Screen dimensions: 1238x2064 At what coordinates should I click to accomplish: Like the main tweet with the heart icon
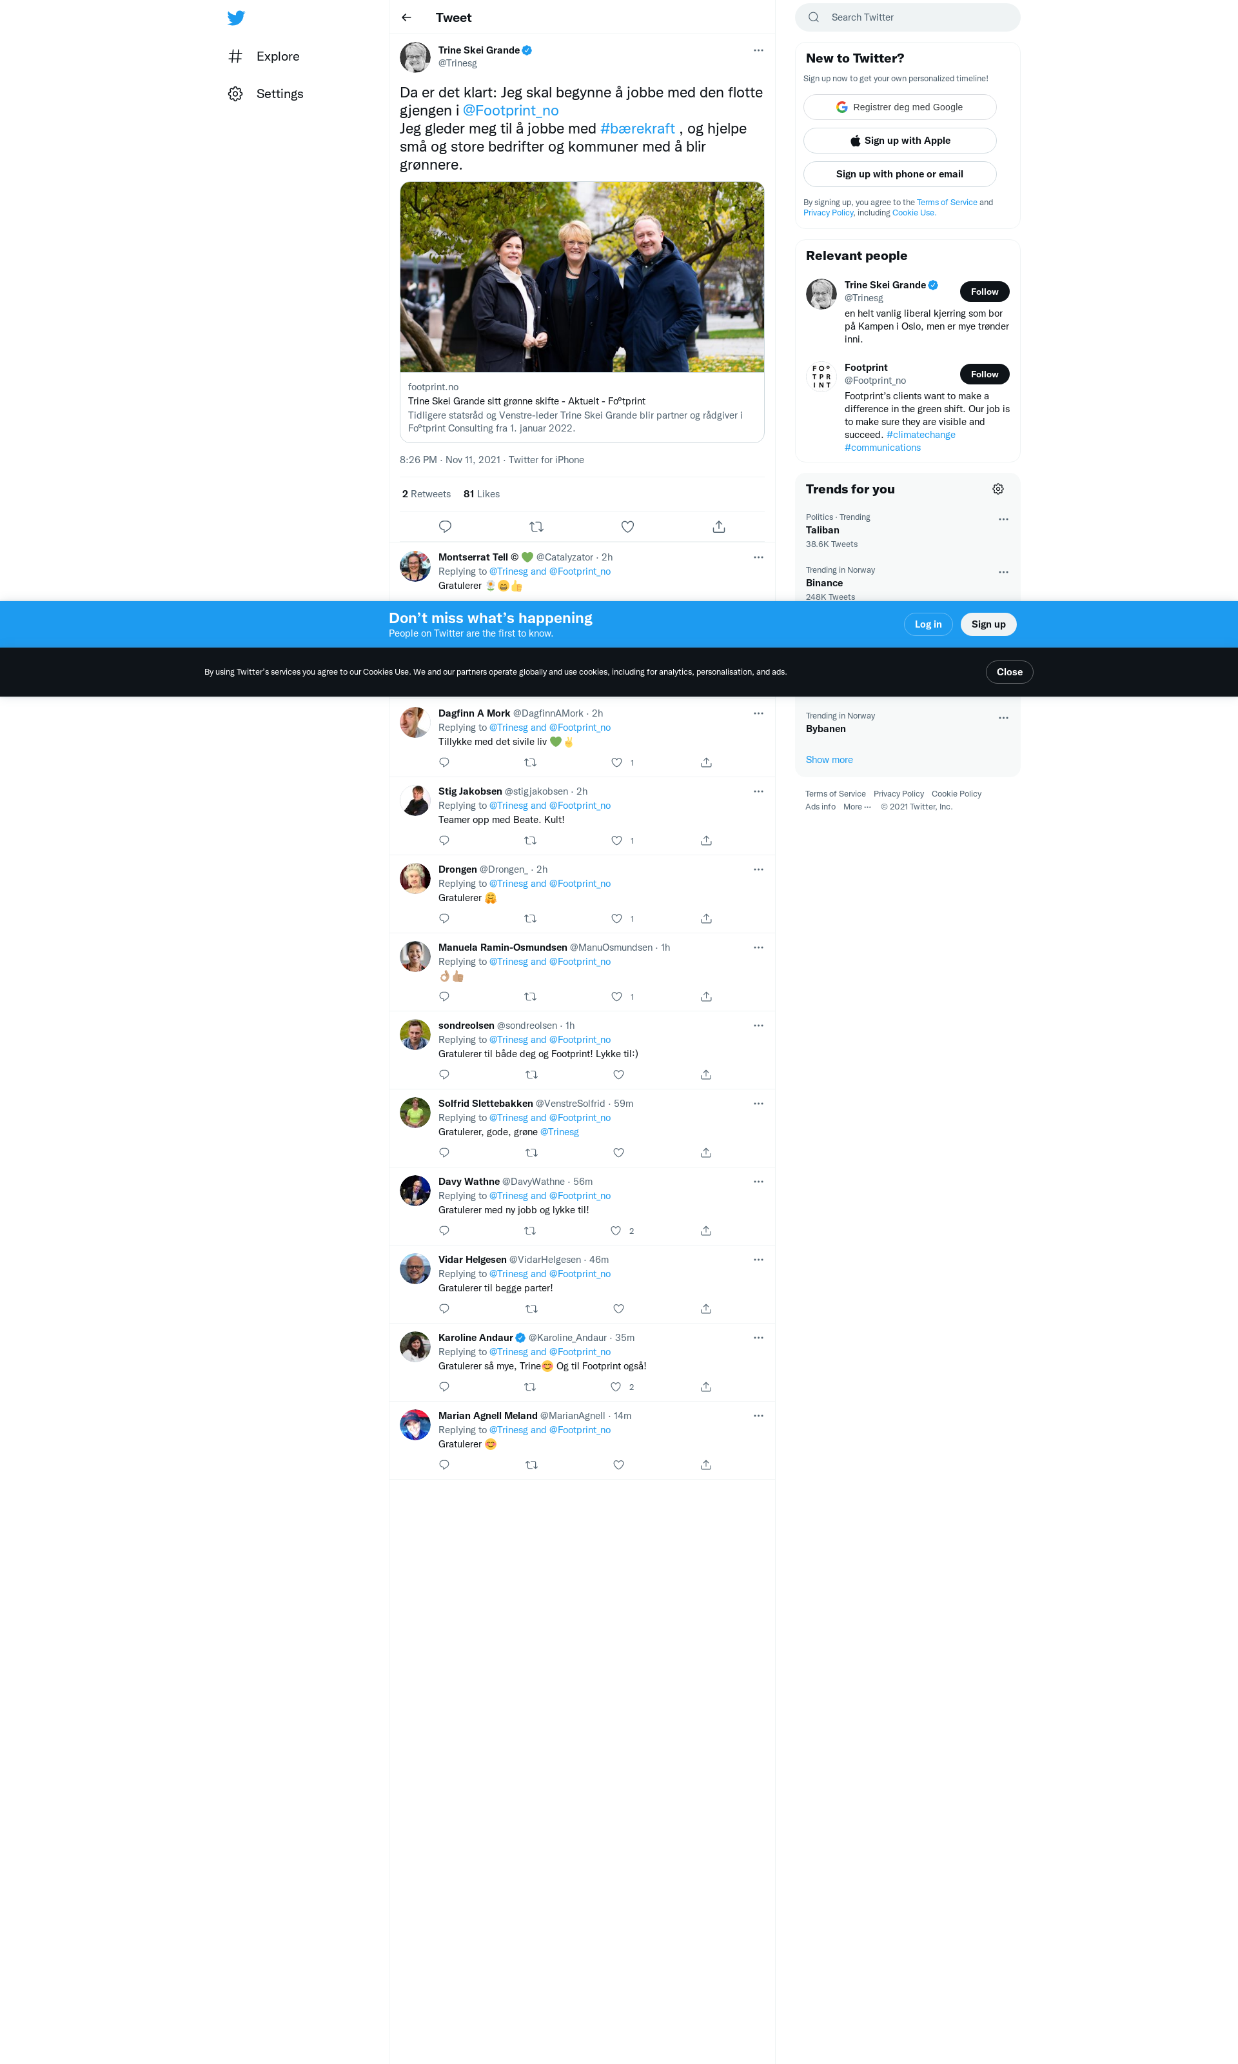[x=627, y=526]
